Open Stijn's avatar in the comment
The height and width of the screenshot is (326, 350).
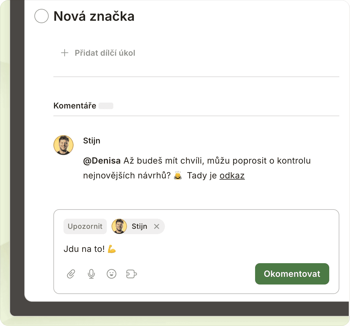click(x=63, y=145)
